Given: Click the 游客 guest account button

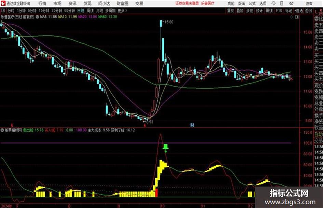Looking at the screenshot, I should [x=309, y=3].
